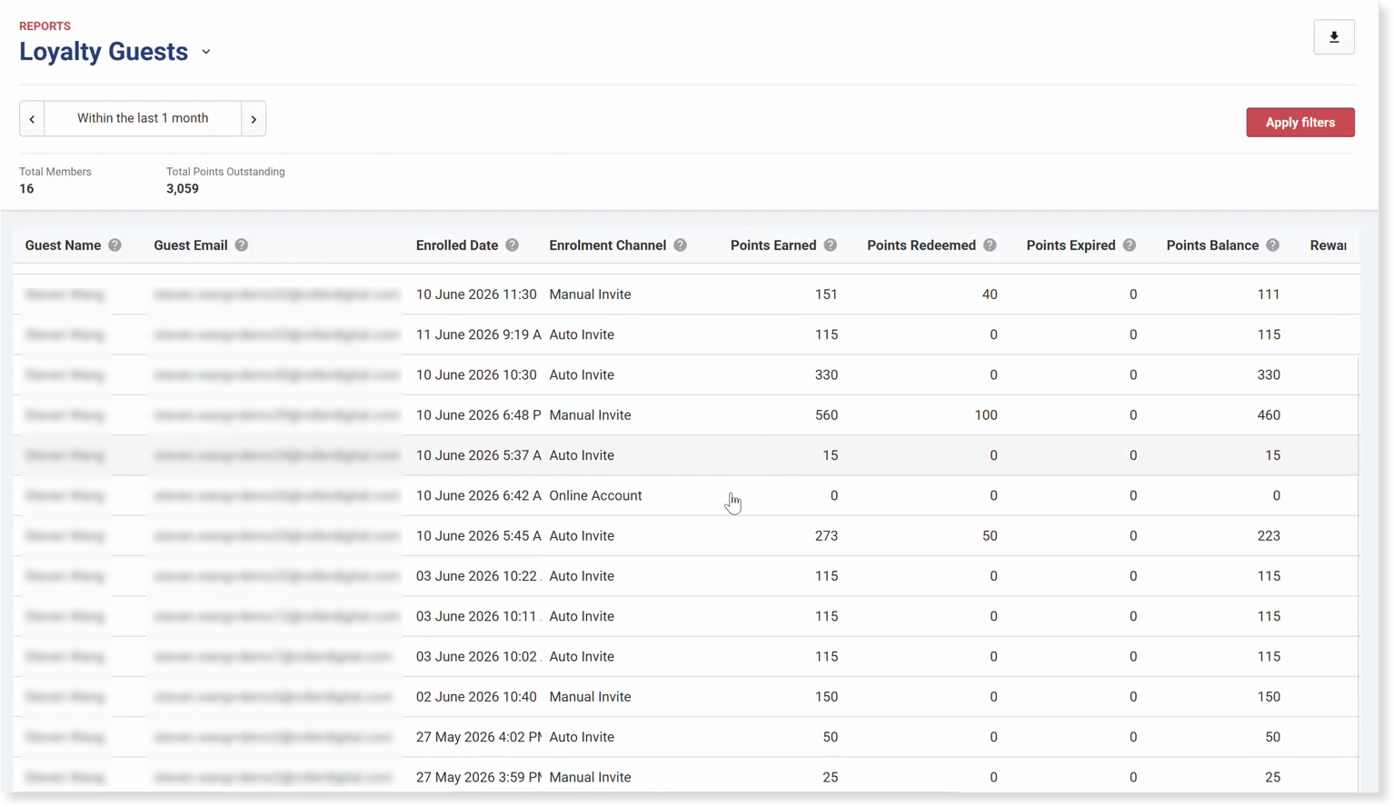Open help tooltip for Points Balance column

[x=1272, y=245]
